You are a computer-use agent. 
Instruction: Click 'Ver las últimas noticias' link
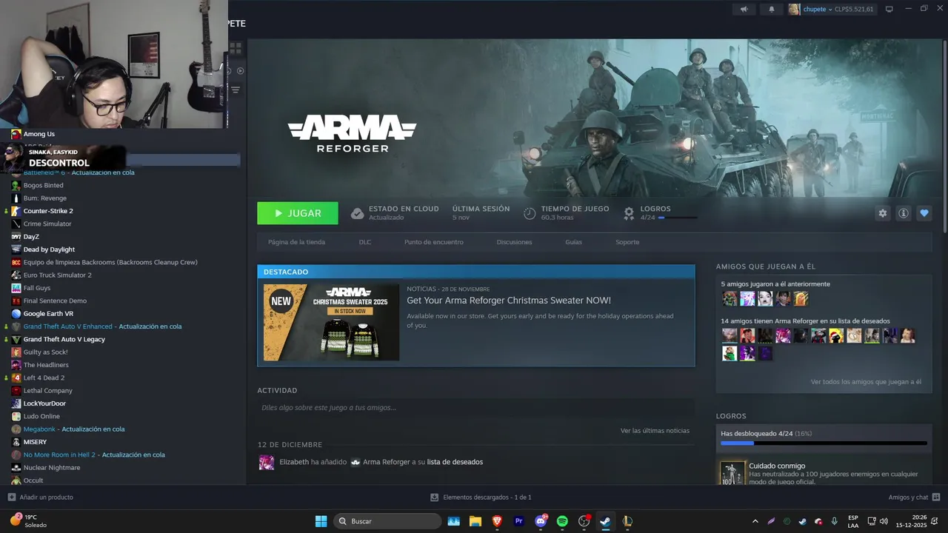click(655, 430)
